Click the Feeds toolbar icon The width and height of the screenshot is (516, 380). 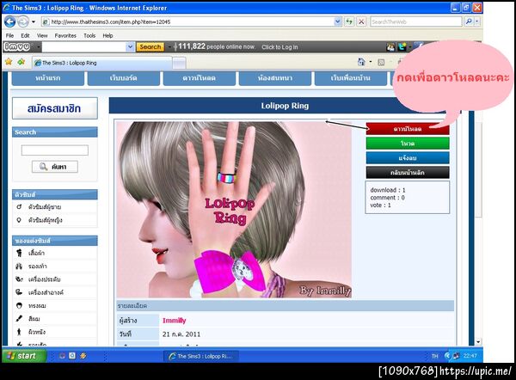pos(381,62)
